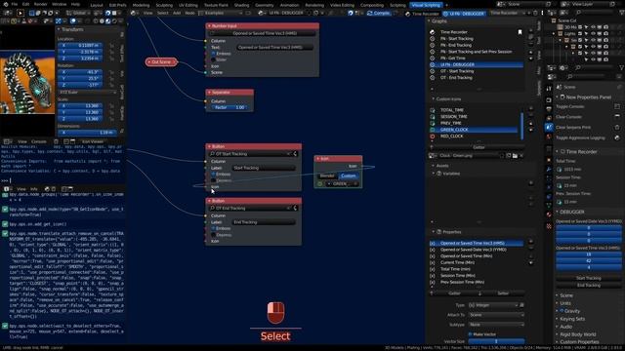This screenshot has width=625, height=351.
Task: Toggle Emboss checkbox on Number Input node
Action: pos(214,54)
